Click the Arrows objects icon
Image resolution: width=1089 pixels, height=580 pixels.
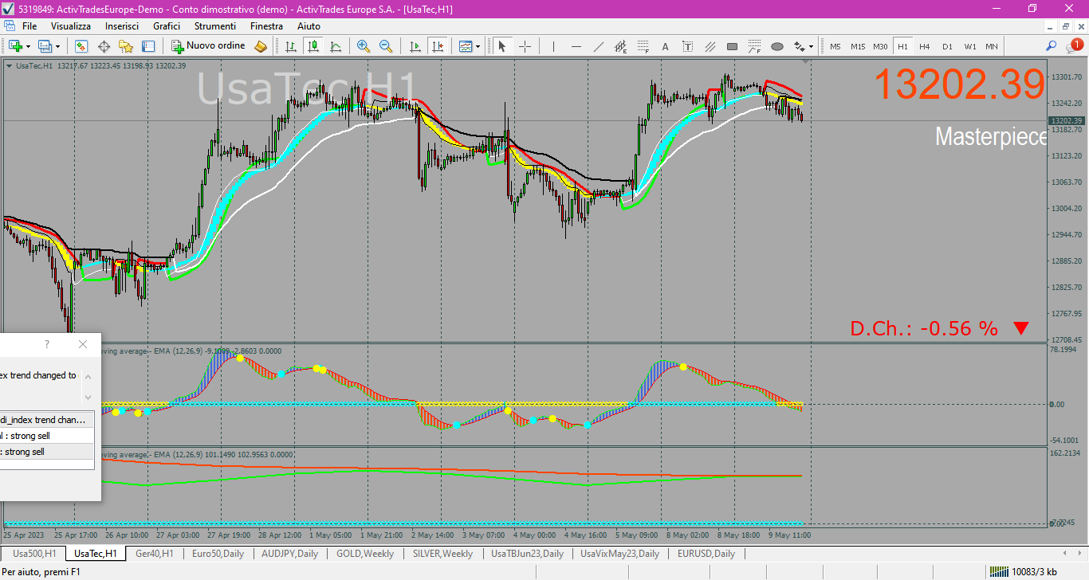pyautogui.click(x=798, y=46)
